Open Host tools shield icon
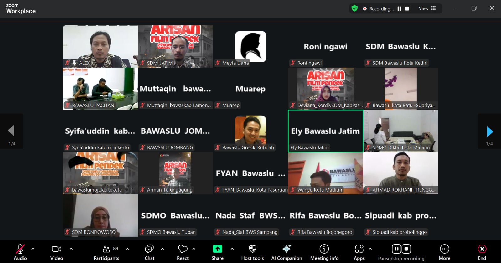This screenshot has height=263, width=501. pyautogui.click(x=252, y=252)
